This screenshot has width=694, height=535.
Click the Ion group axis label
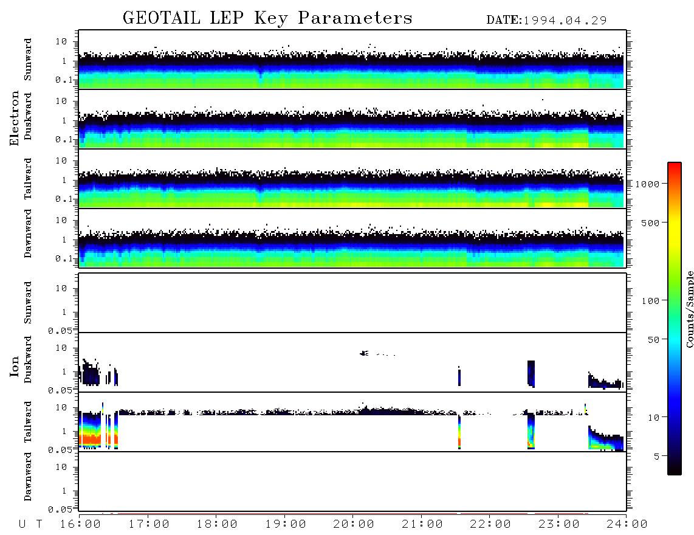(15, 367)
